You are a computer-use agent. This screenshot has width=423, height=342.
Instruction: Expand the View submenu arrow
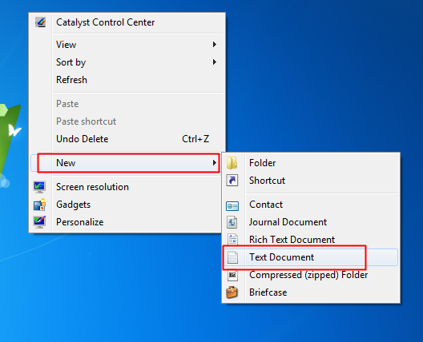pos(215,45)
